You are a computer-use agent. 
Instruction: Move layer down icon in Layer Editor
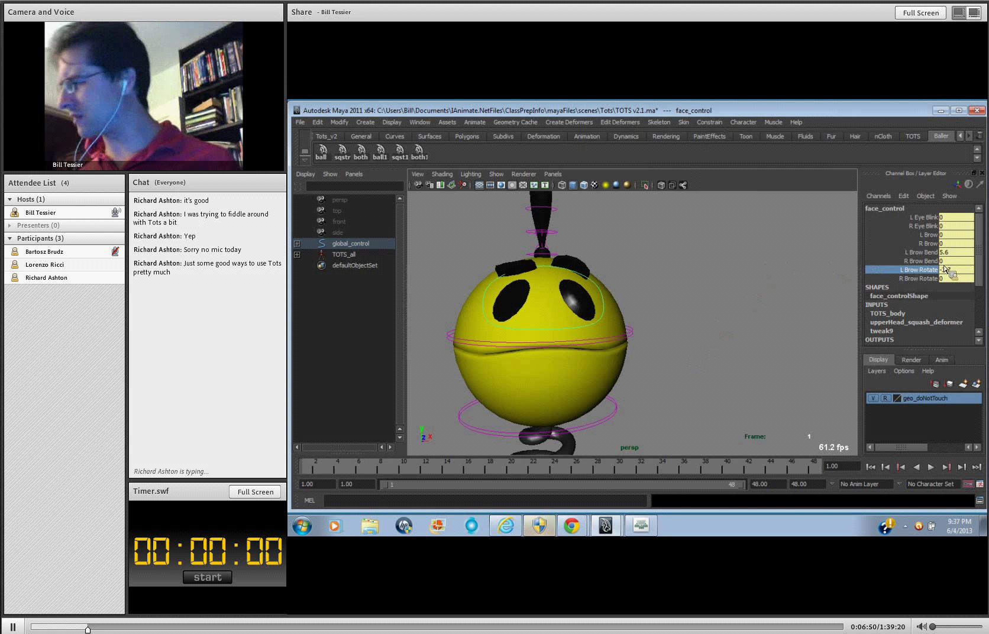[949, 384]
